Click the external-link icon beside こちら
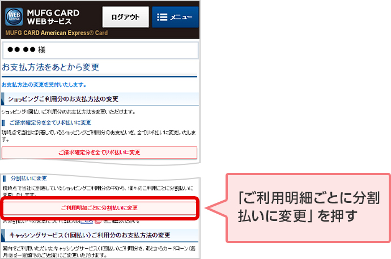Viewport: 391px width, 259px height. tap(98, 220)
